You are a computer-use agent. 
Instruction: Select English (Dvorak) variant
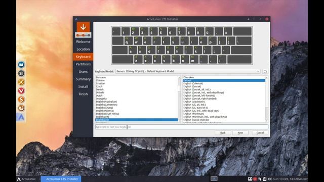click(x=224, y=86)
